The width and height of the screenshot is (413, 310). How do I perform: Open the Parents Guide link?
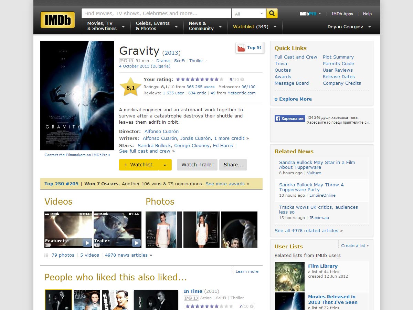click(x=338, y=64)
